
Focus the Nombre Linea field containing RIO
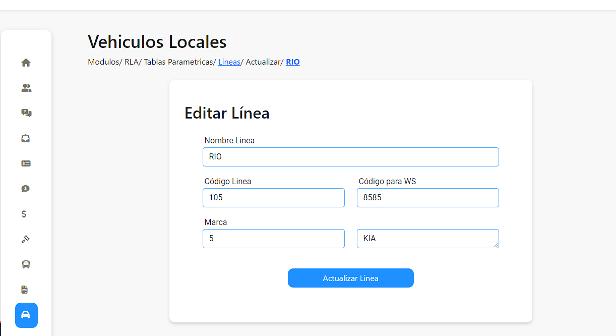[351, 157]
